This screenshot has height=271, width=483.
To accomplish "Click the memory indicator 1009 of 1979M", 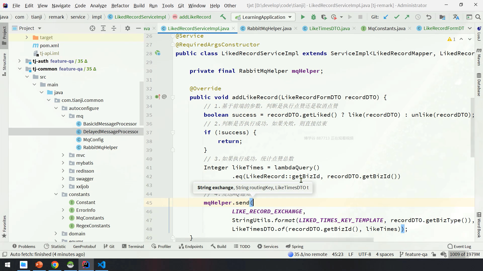I will coord(464,254).
